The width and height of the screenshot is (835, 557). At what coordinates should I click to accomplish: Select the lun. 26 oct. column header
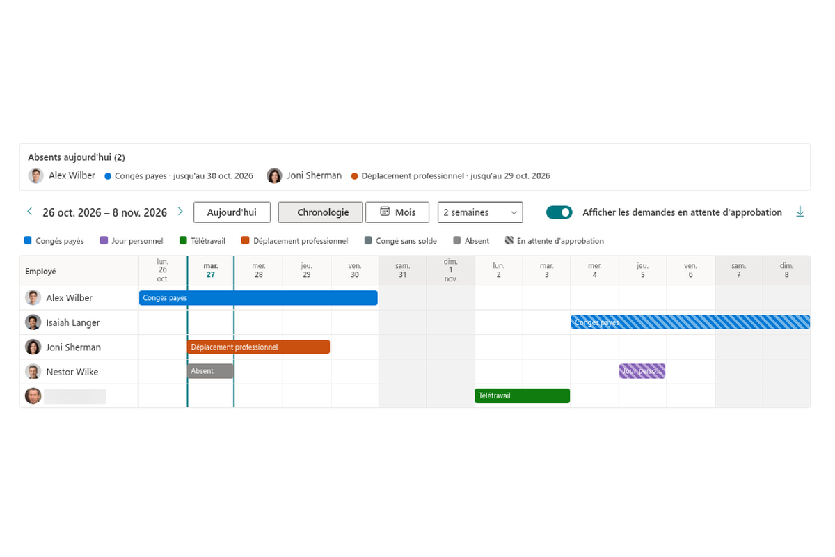(x=163, y=270)
